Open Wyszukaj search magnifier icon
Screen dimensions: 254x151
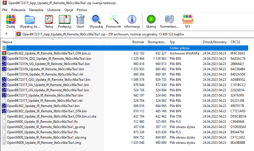96,19
